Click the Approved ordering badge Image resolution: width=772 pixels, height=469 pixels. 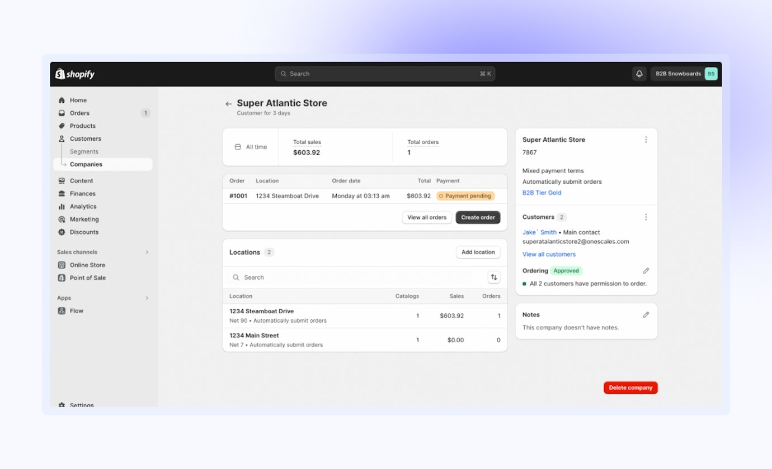(566, 271)
